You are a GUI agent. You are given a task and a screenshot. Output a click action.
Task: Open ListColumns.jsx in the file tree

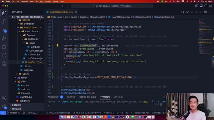(x=35, y=58)
